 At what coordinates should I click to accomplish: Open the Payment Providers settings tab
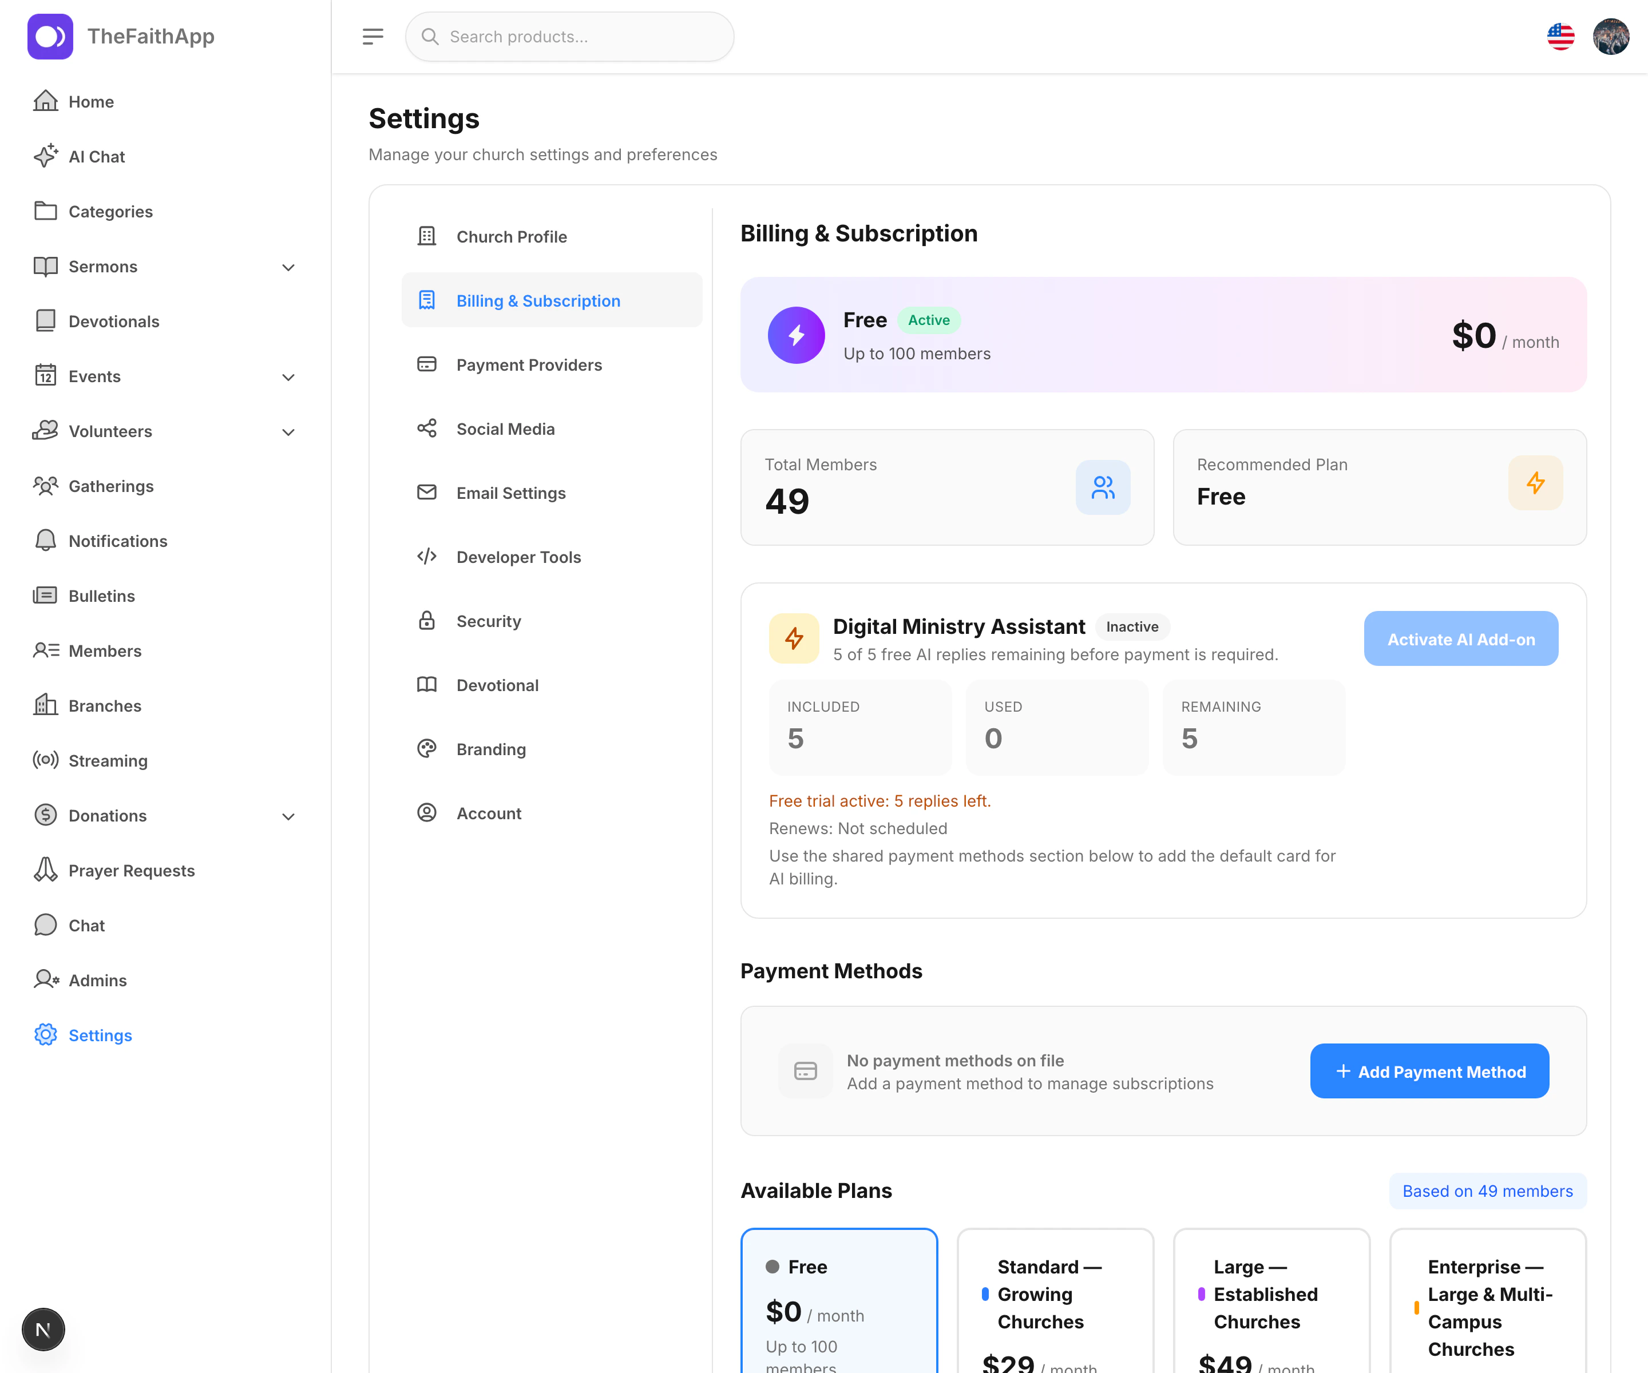click(552, 364)
